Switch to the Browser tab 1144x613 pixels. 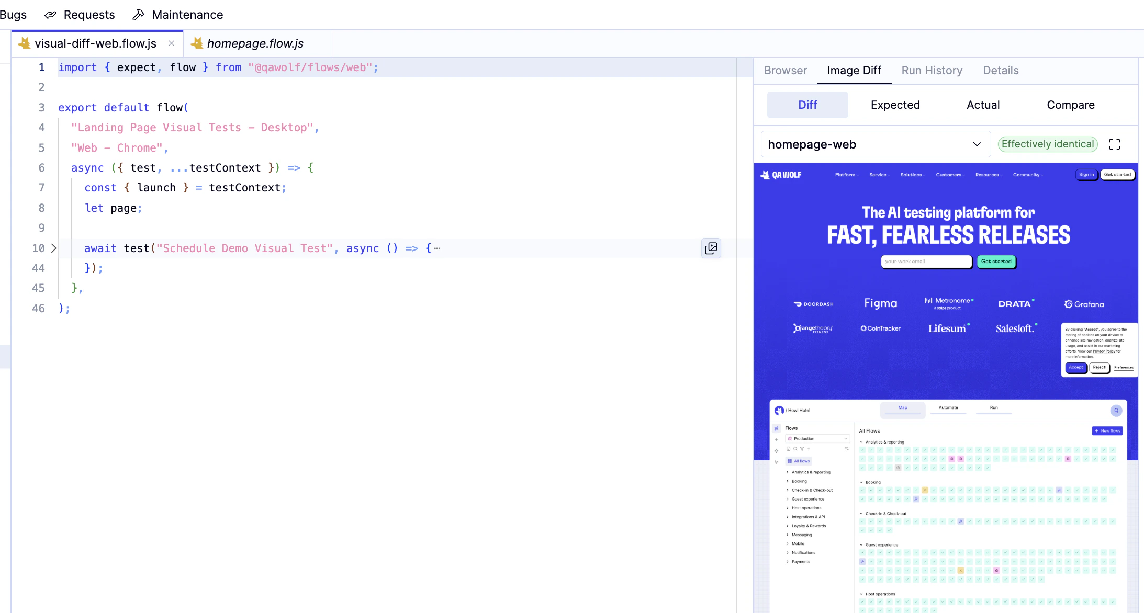coord(785,70)
